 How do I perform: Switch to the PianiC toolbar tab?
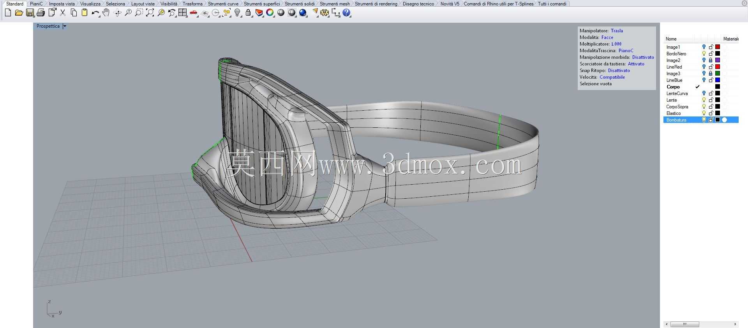(x=36, y=4)
